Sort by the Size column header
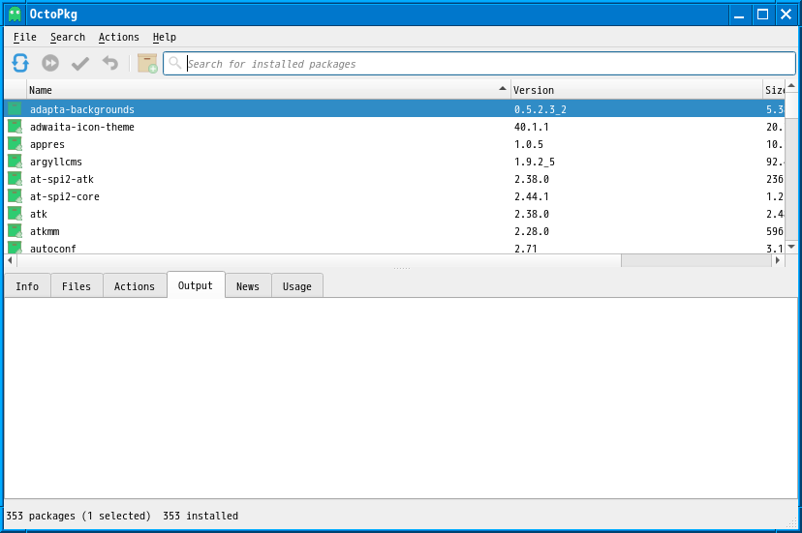Screen dimensions: 802x533 773,90
